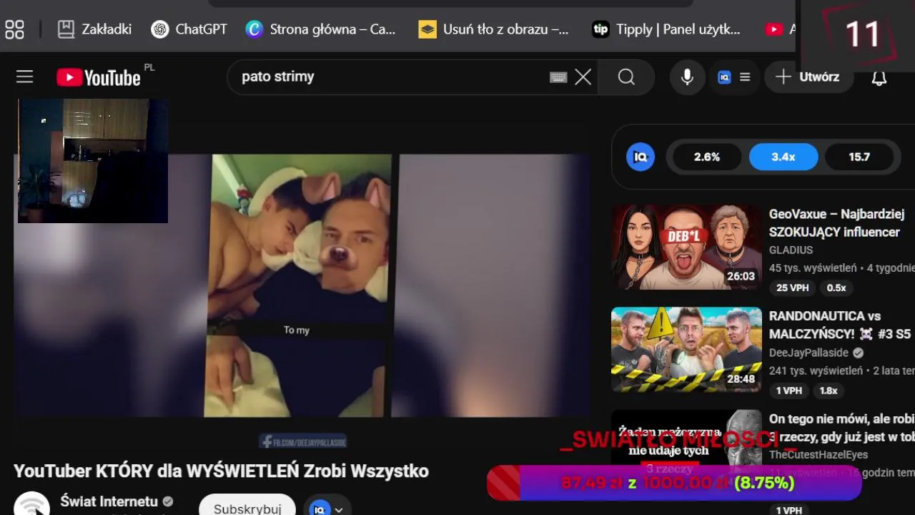Screen dimensions: 915x515
Task: Open the ChatGPT bookmark
Action: click(189, 29)
